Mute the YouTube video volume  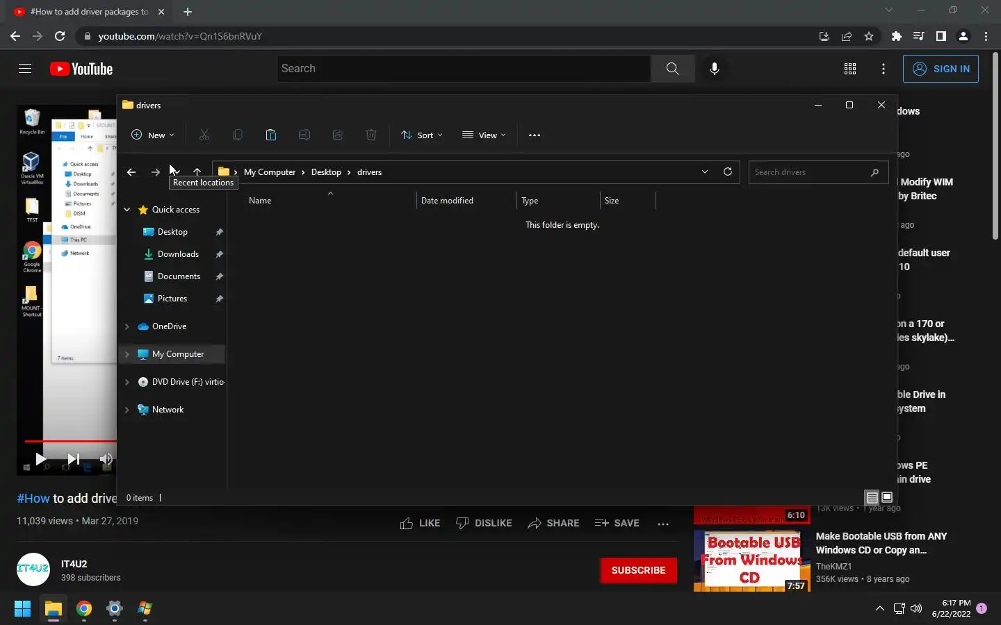pyautogui.click(x=106, y=459)
